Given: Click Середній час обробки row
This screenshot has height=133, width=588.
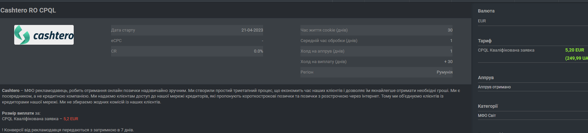Looking at the screenshot, I should 376,41.
